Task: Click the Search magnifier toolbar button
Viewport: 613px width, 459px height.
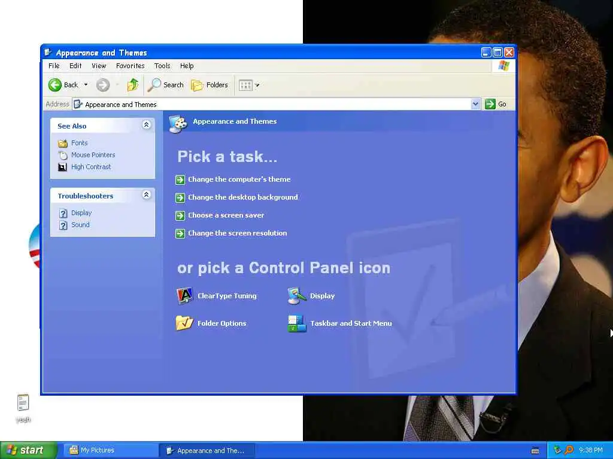Action: (x=165, y=85)
